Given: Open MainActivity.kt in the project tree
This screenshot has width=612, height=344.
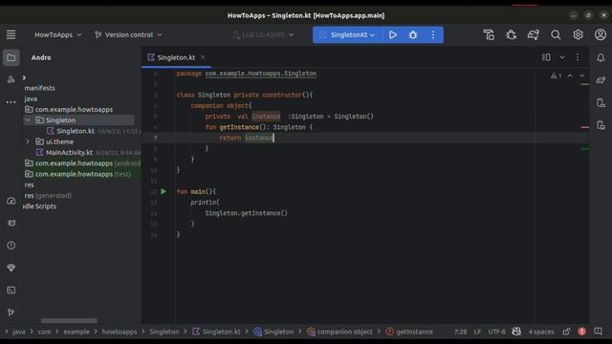Looking at the screenshot, I should 69,153.
